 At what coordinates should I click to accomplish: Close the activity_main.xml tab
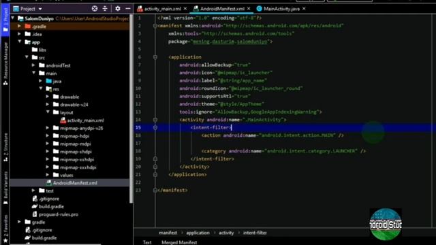point(185,9)
